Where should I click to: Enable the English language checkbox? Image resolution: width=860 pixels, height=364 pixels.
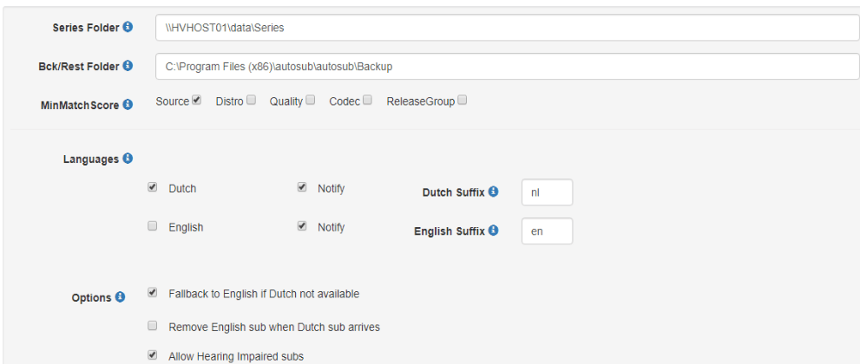[153, 226]
